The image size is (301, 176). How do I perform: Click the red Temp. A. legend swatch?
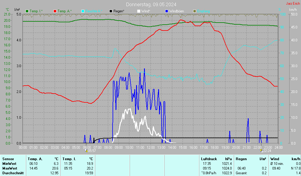click(x=55, y=11)
